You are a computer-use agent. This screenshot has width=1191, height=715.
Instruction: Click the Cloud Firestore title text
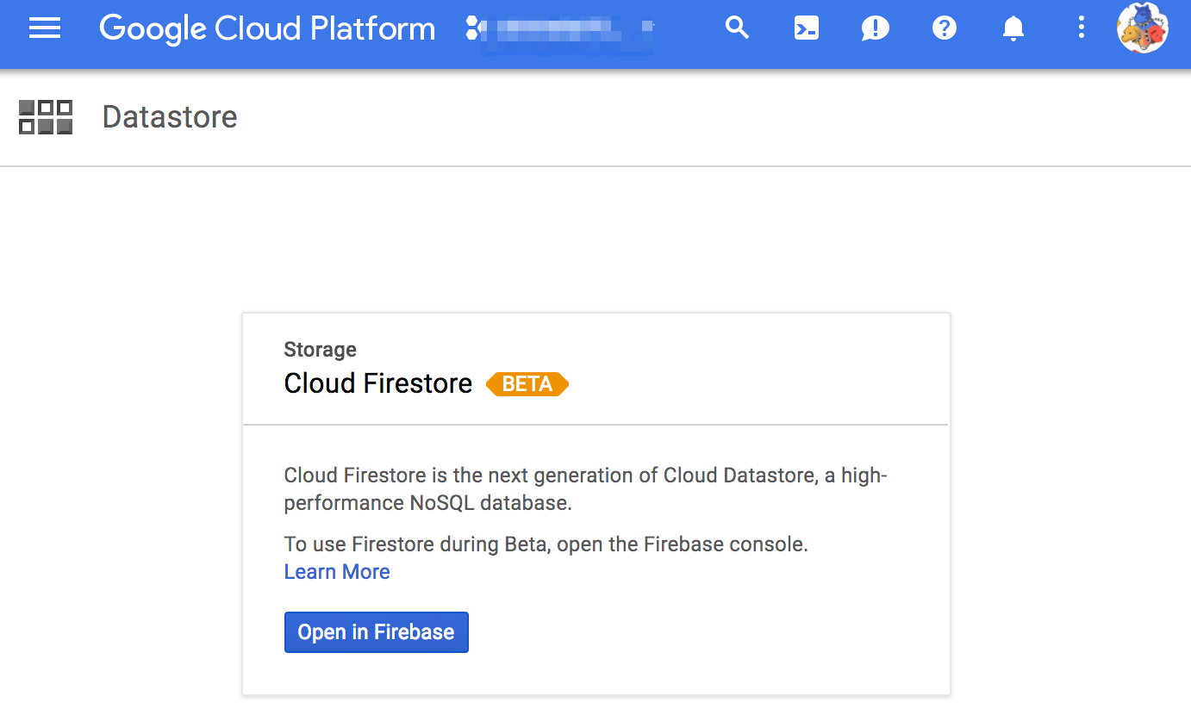377,383
